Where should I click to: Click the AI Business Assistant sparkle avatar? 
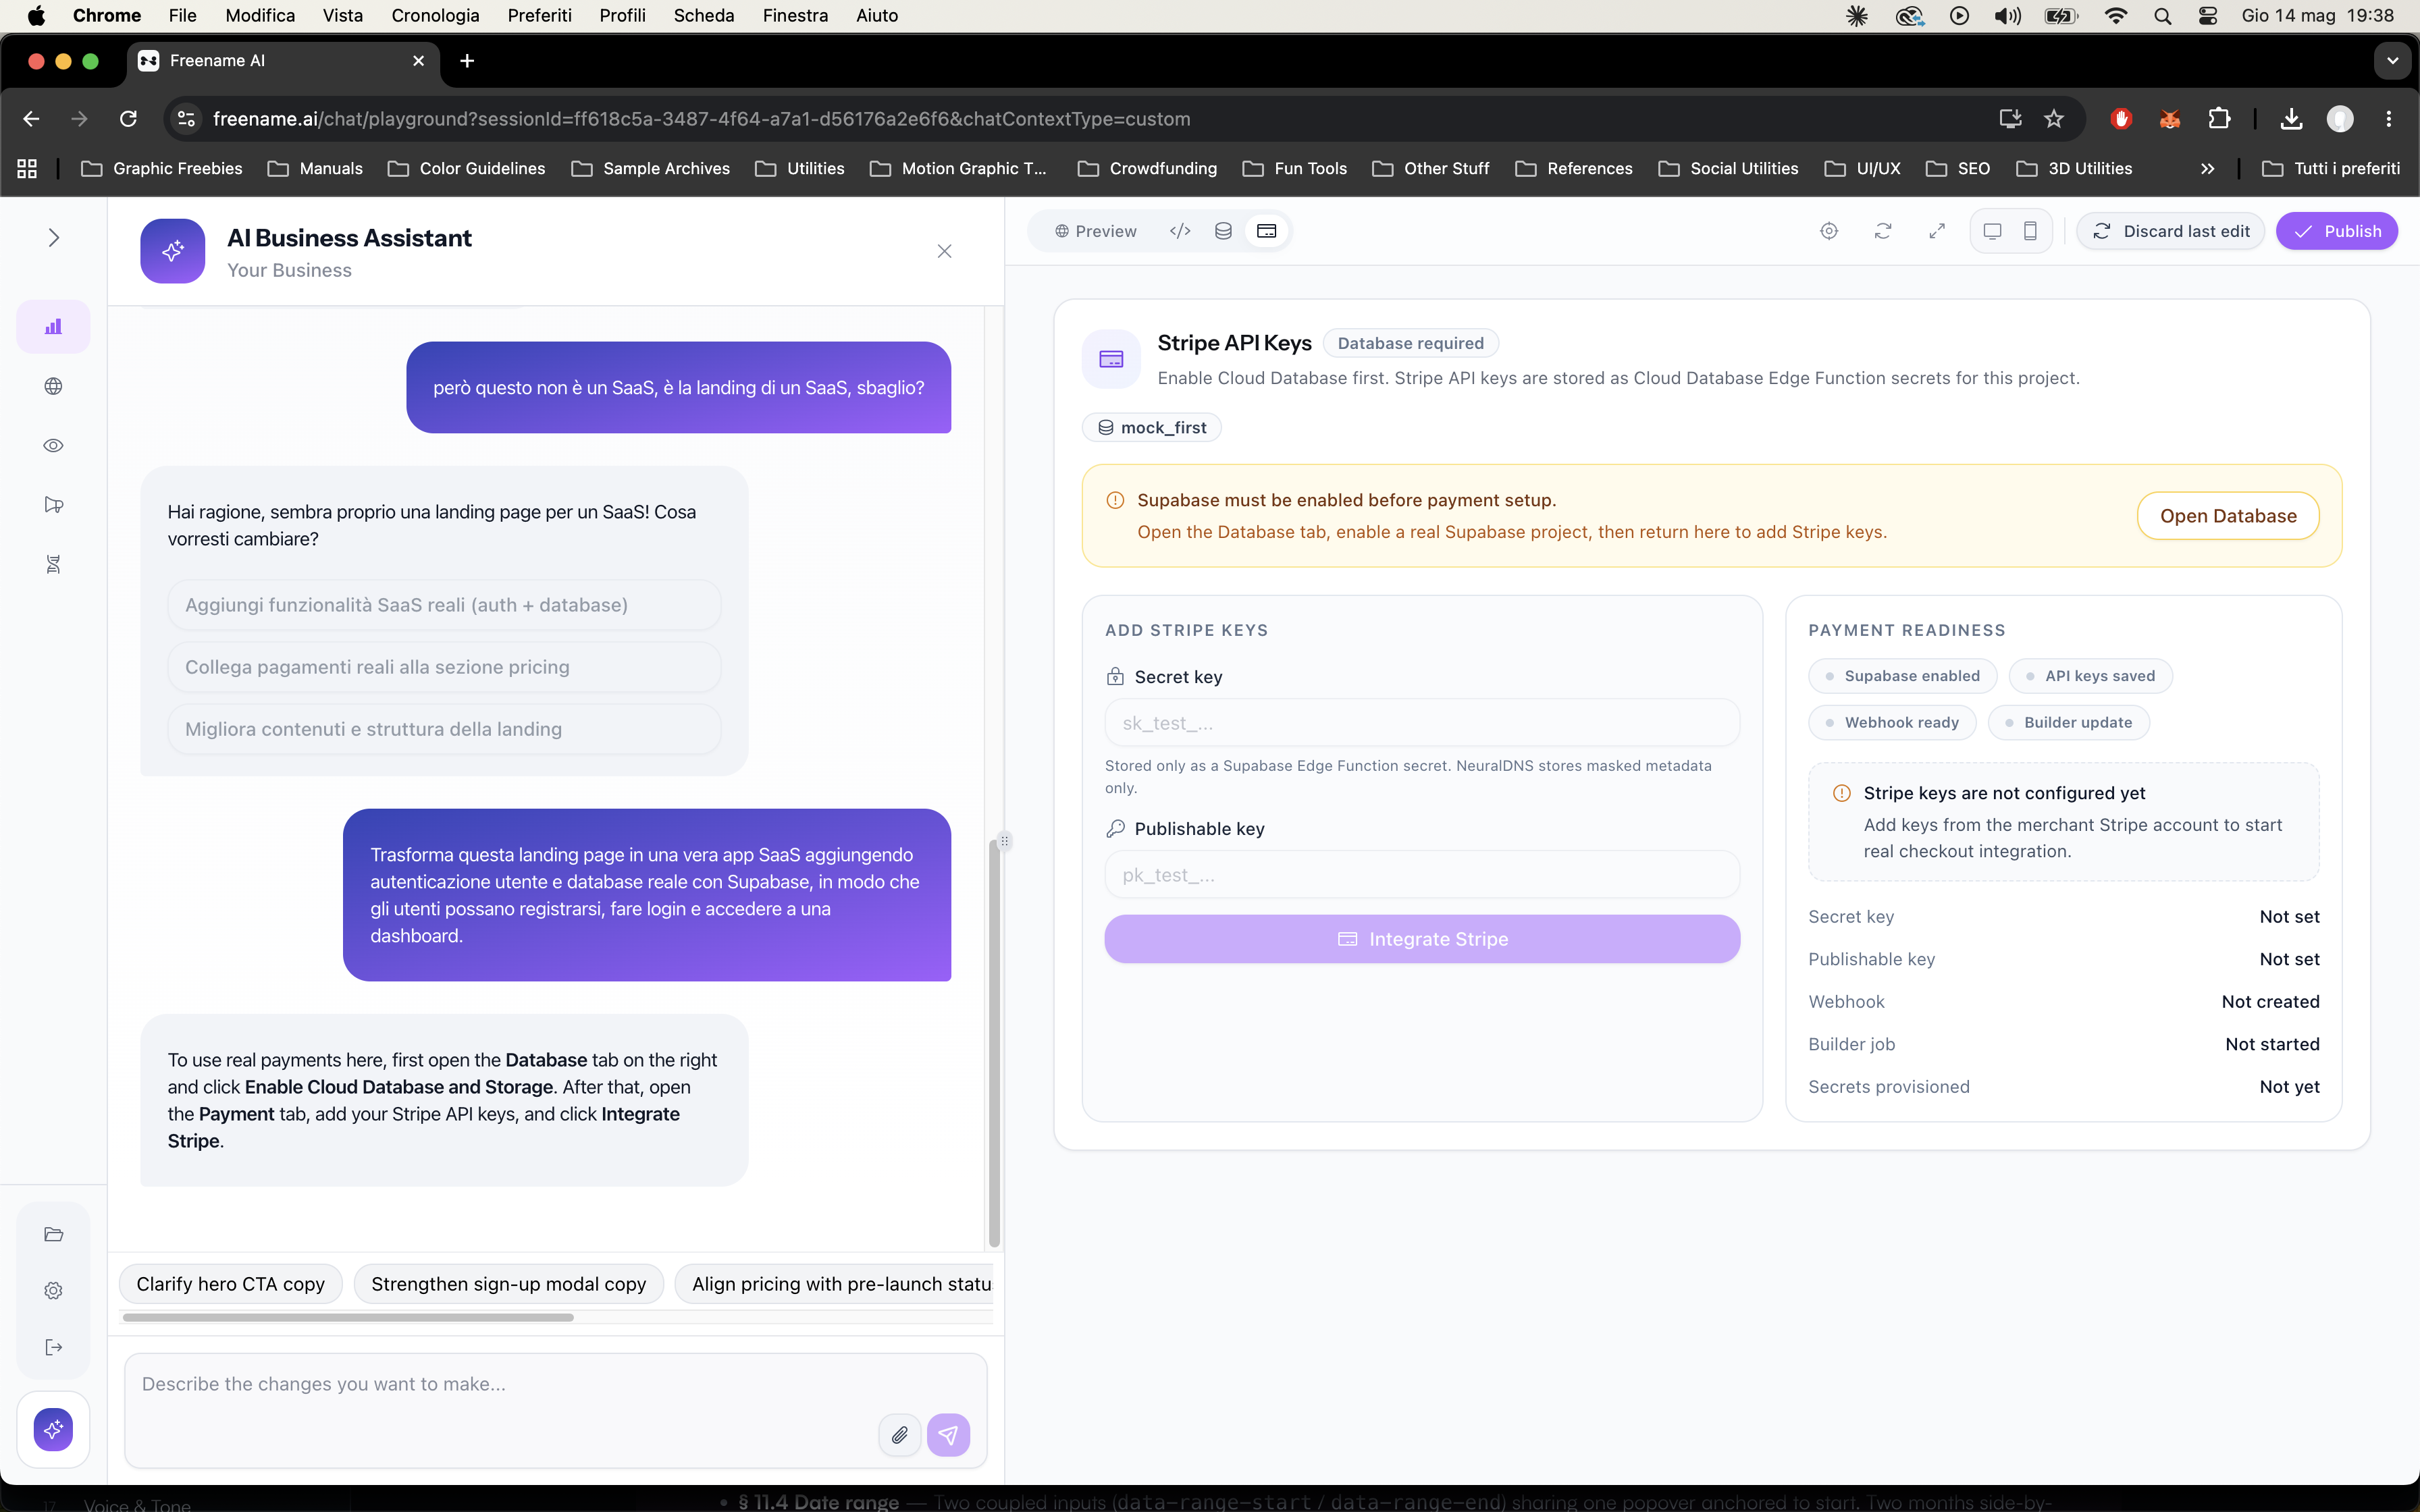tap(173, 251)
